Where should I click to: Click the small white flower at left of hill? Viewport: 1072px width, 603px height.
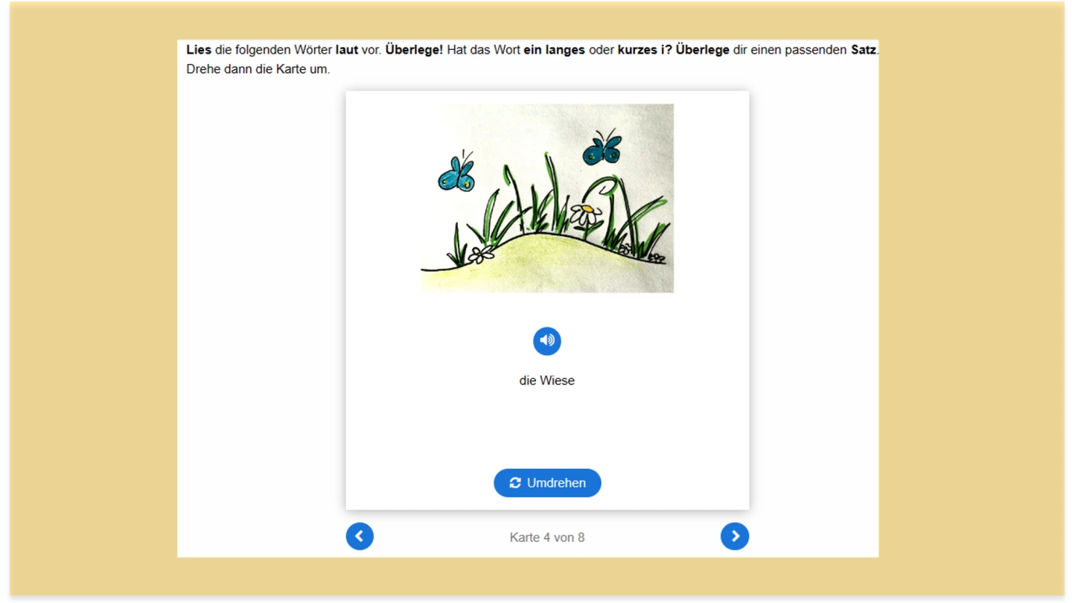coord(481,255)
